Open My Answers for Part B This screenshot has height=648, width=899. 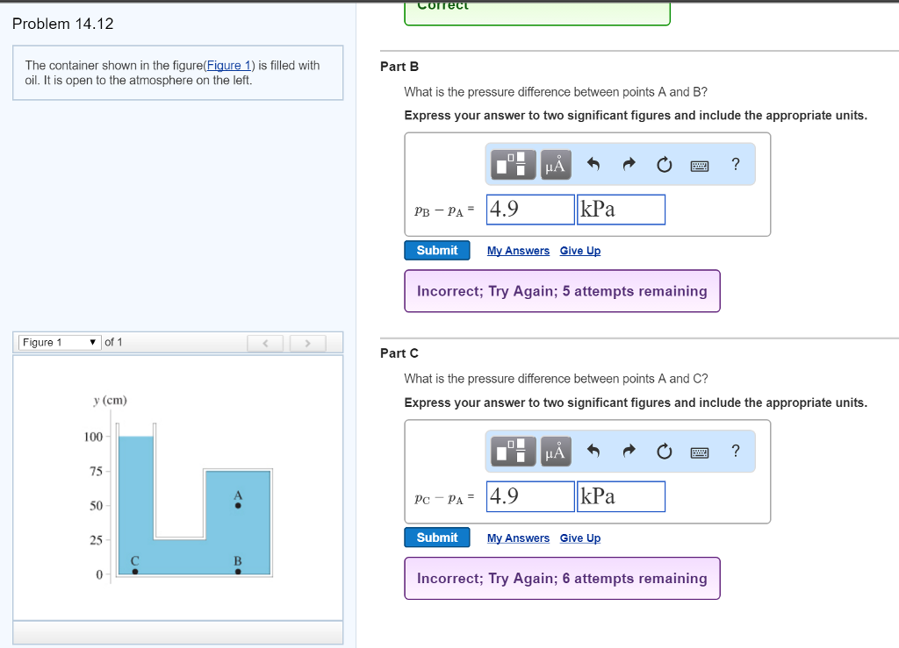pos(518,250)
